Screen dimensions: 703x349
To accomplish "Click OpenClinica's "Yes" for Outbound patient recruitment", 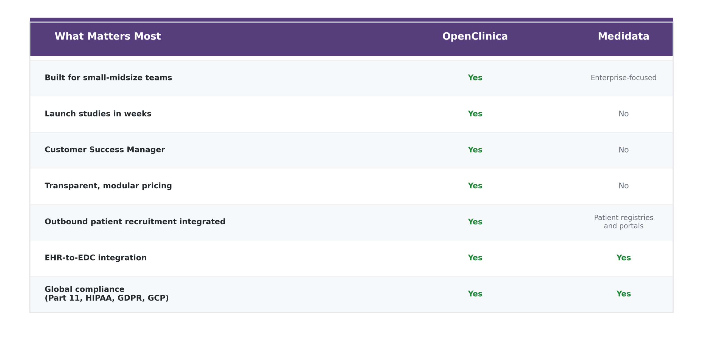I will tap(475, 222).
